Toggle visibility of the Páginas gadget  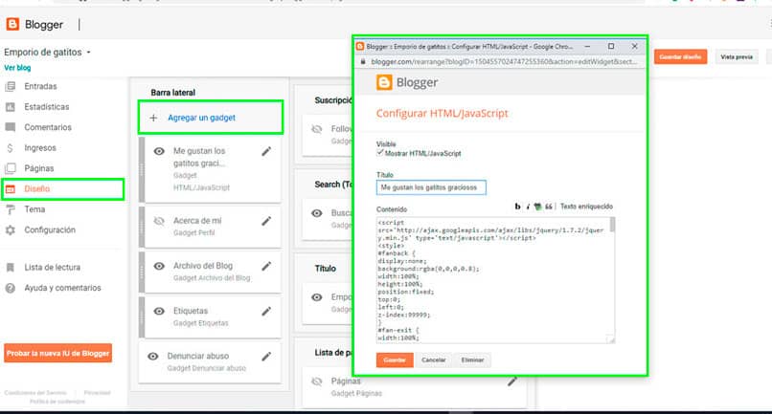[317, 381]
